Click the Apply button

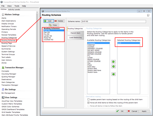(x=144, y=111)
